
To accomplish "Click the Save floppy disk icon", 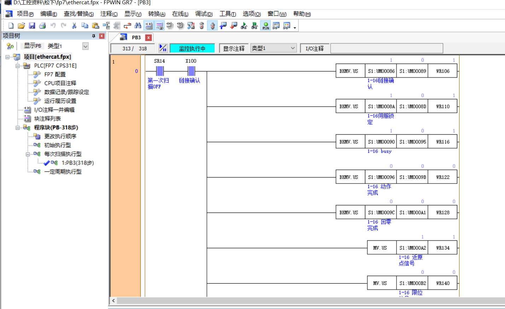I will [32, 26].
